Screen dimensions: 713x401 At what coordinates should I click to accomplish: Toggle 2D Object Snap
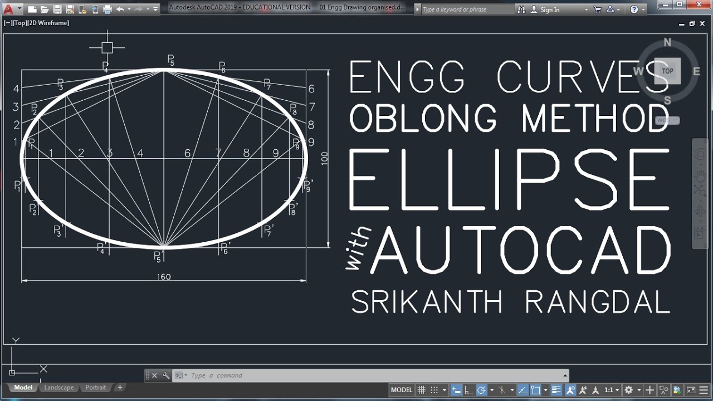coord(536,390)
